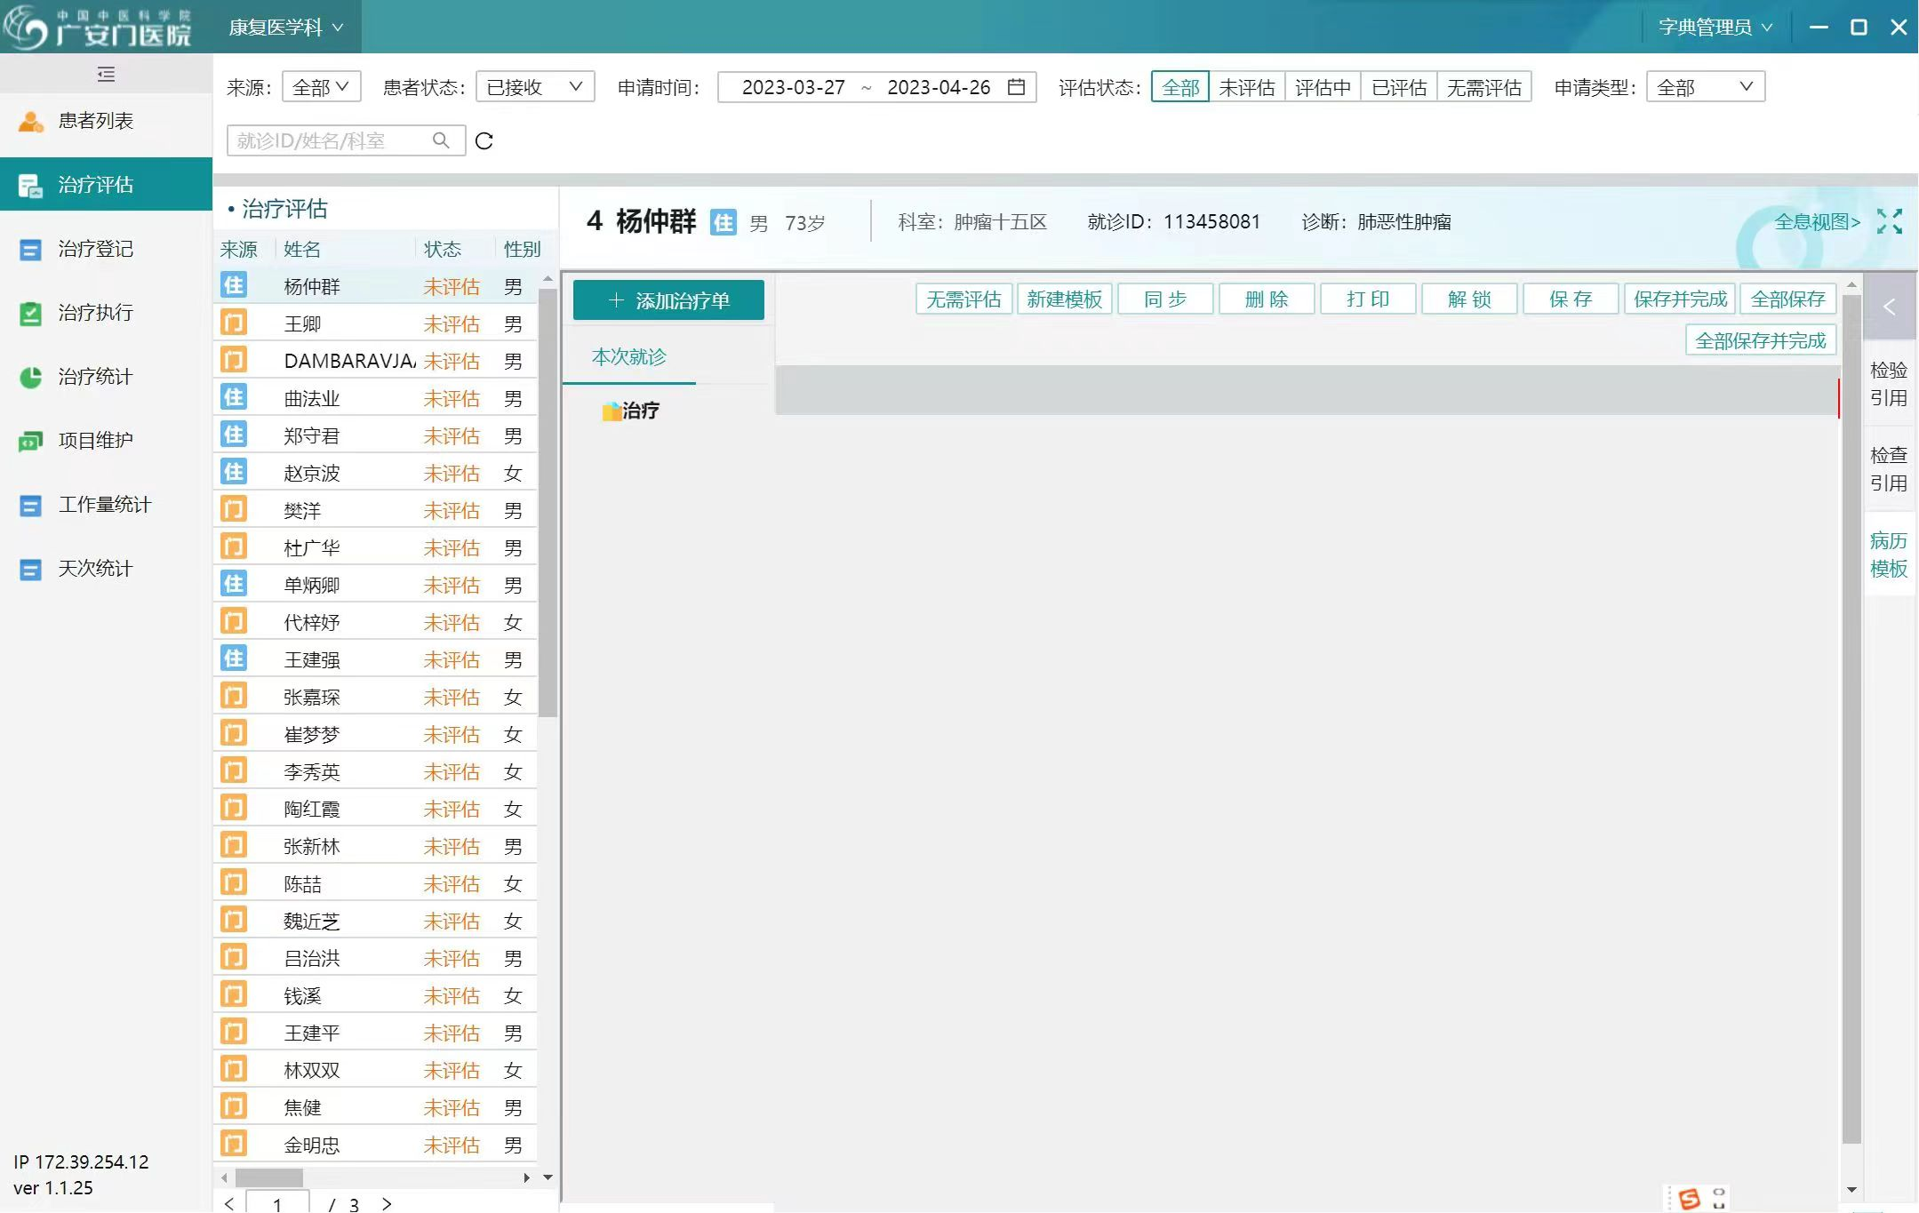Image resolution: width=1919 pixels, height=1213 pixels.
Task: Switch to 本次就诊 tab
Action: coord(629,357)
